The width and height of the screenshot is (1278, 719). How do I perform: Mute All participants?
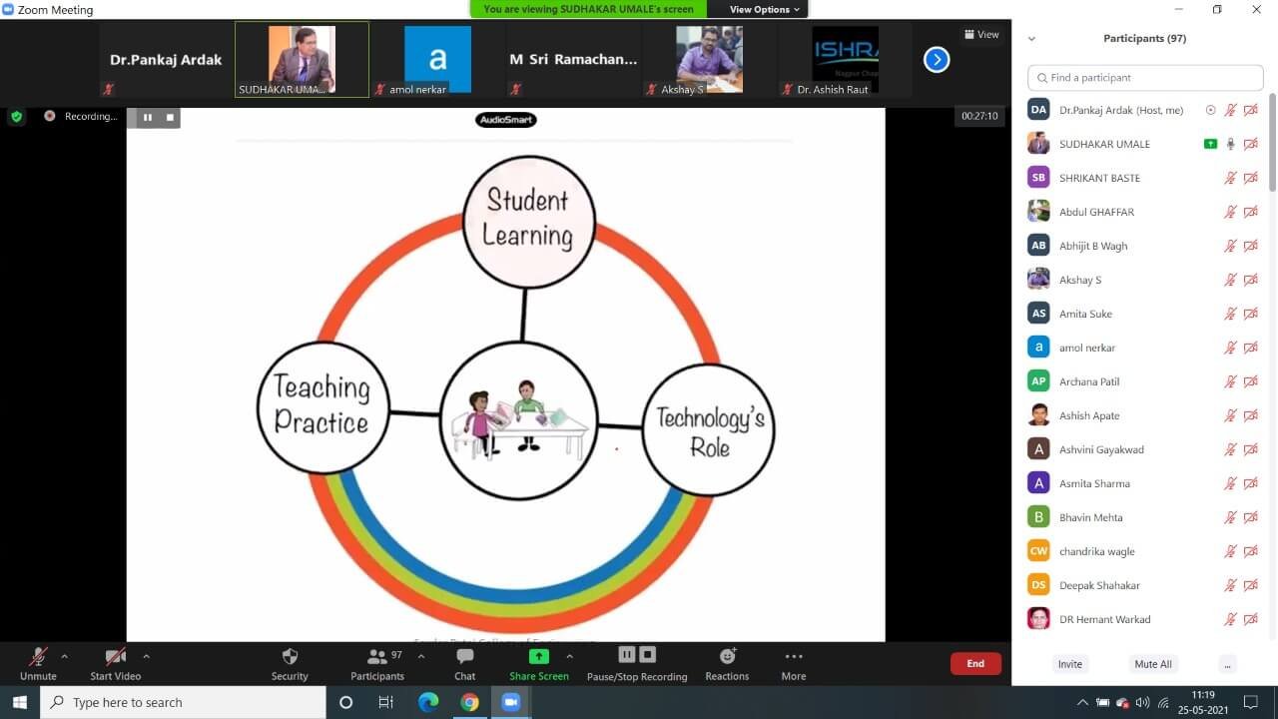(1153, 664)
